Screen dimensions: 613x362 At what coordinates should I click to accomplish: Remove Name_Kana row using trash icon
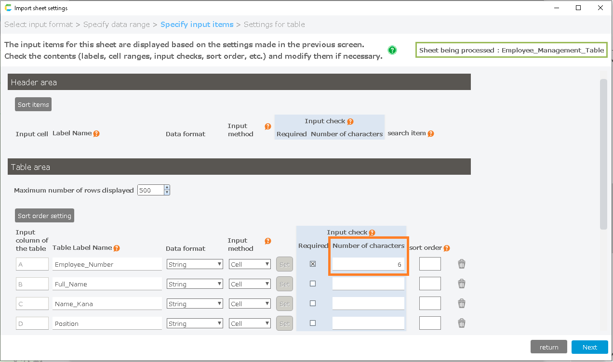coord(462,303)
